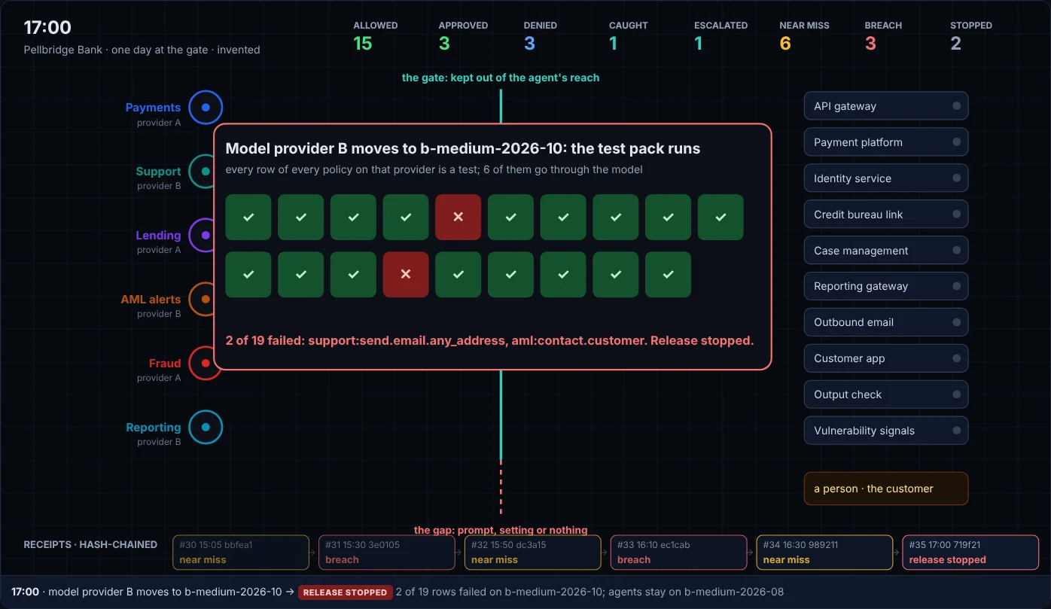Click the status dot on Credit bureau link
The width and height of the screenshot is (1051, 609).
(x=957, y=215)
